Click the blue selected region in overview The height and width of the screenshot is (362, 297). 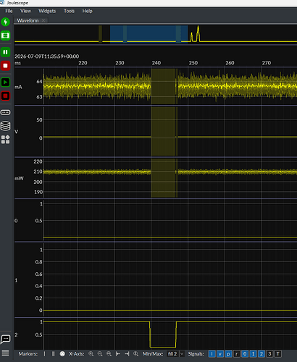click(149, 34)
